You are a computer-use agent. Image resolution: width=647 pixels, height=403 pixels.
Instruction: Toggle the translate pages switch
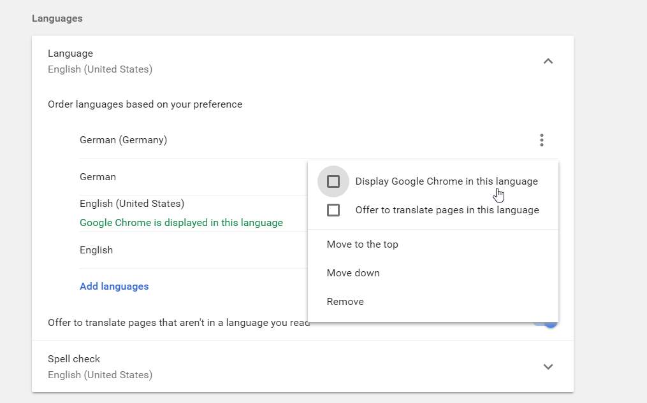click(x=551, y=323)
